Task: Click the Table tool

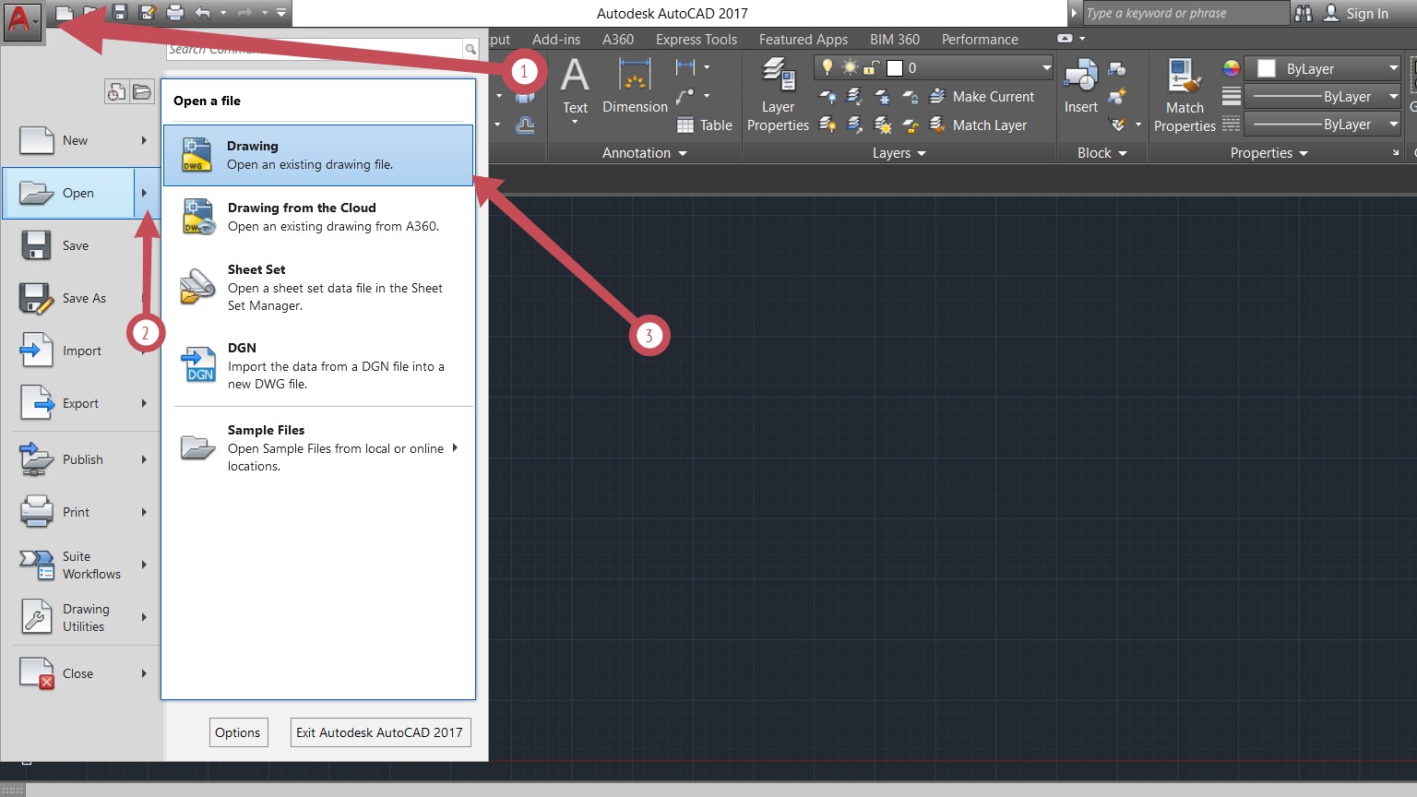Action: point(705,125)
